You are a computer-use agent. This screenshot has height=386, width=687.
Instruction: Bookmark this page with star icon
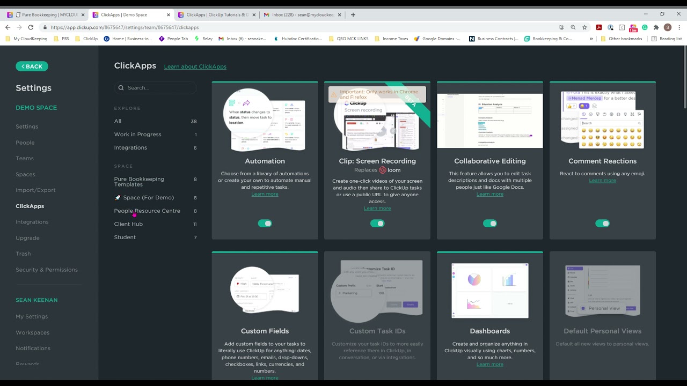coord(584,27)
